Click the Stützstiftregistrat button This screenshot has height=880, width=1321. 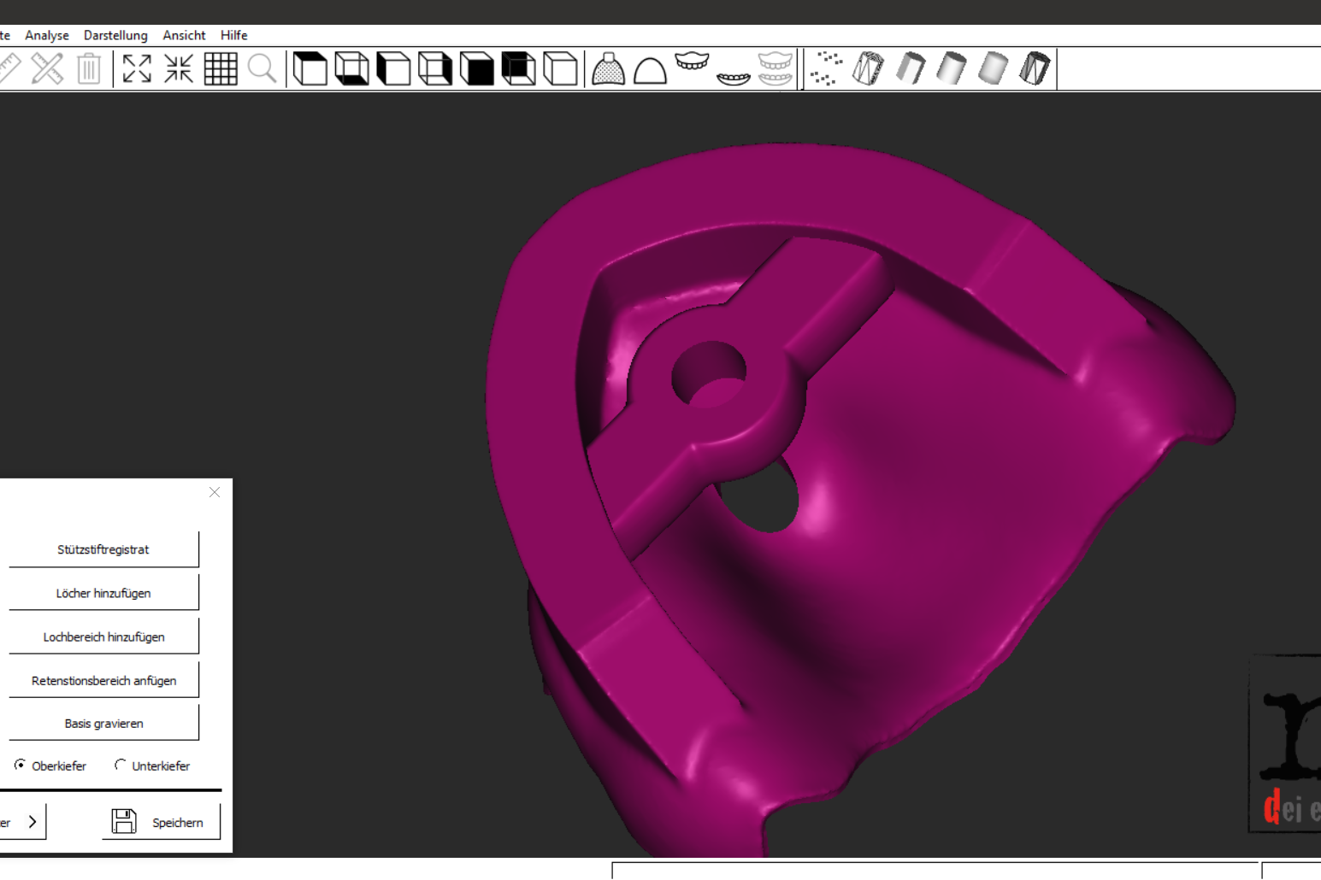pyautogui.click(x=103, y=549)
